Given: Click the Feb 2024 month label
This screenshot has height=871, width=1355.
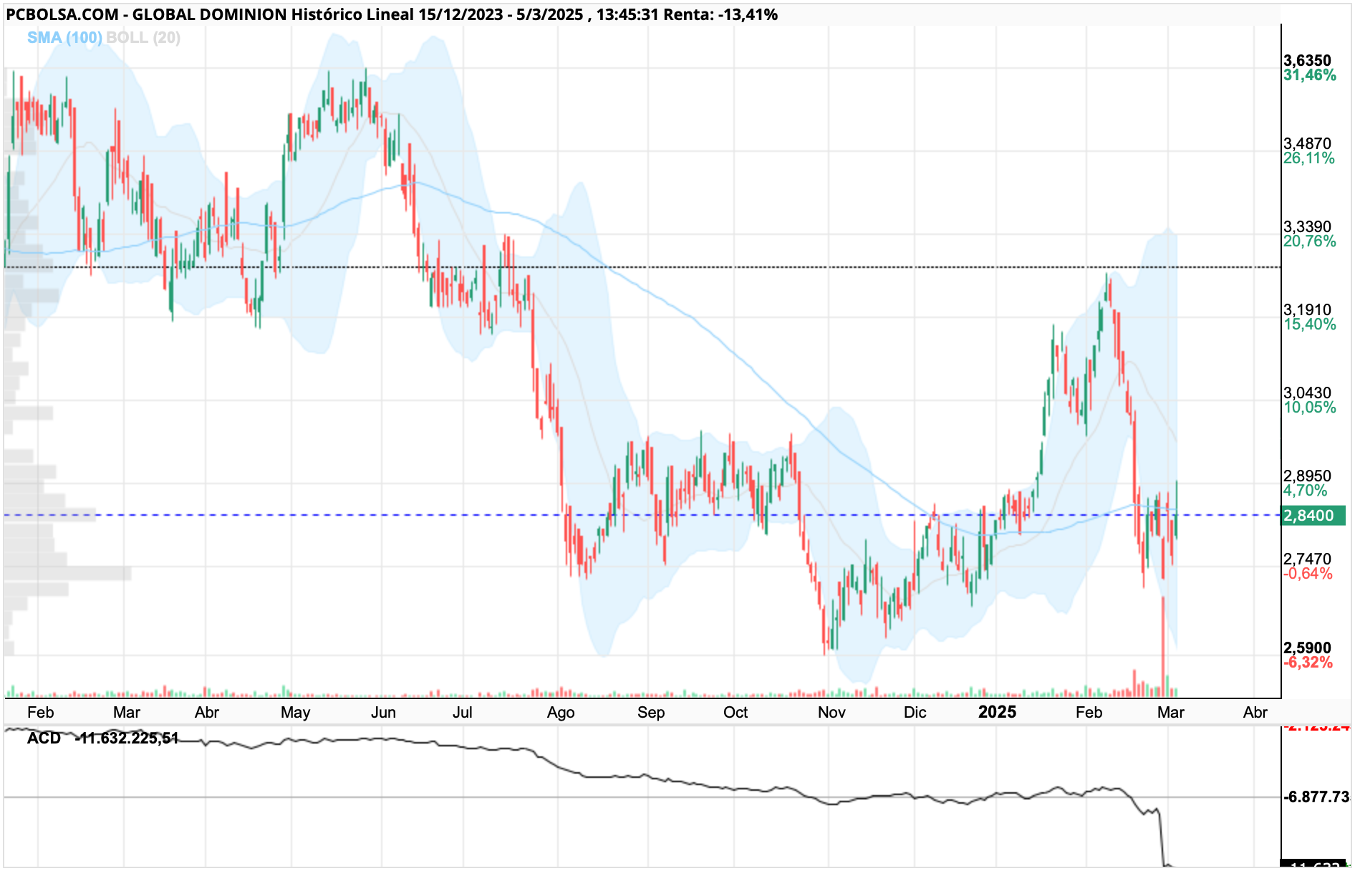Looking at the screenshot, I should tap(40, 712).
